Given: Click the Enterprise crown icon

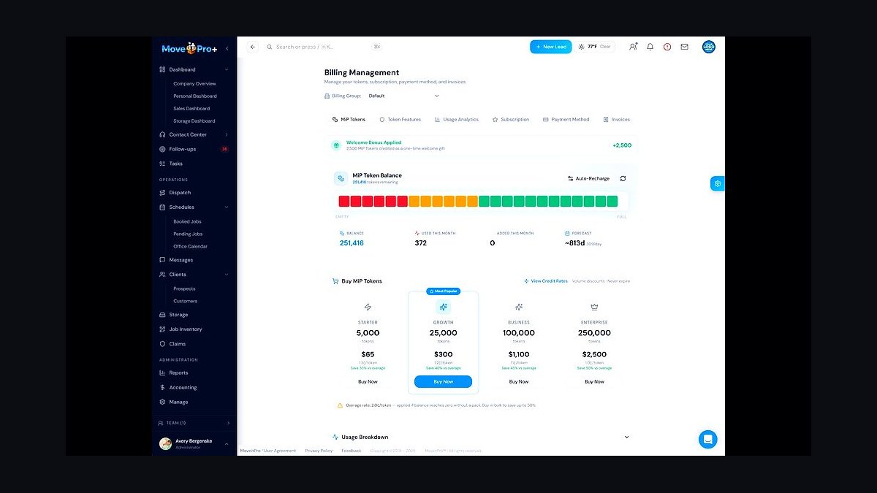Looking at the screenshot, I should (594, 307).
